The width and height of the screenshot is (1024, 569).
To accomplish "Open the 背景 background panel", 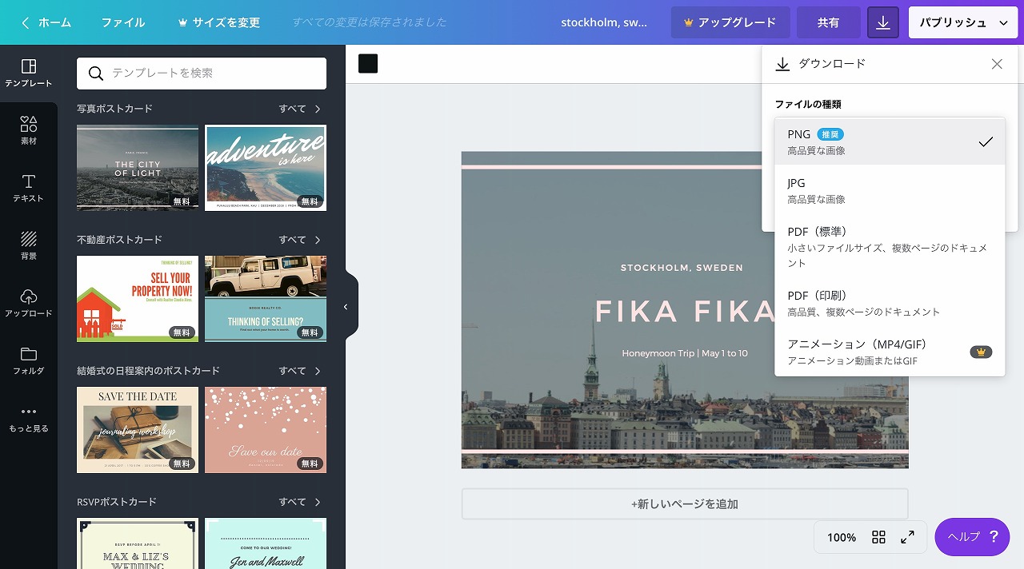I will 29,245.
